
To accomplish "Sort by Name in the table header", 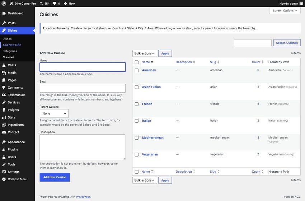I will 147,62.
